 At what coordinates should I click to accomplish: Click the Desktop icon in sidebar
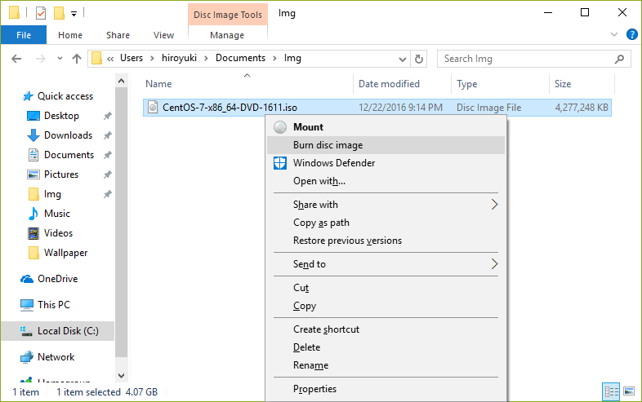33,116
